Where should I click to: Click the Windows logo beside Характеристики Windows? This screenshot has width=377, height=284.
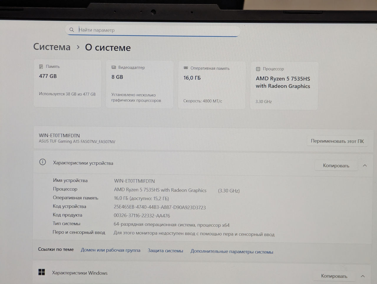tap(42, 272)
